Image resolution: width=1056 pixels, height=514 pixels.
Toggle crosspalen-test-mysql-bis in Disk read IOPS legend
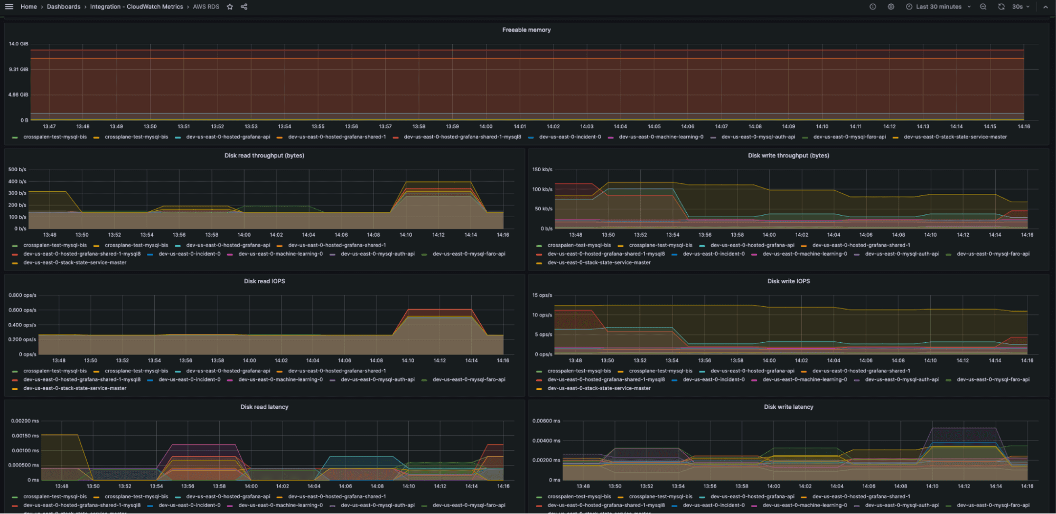(55, 371)
